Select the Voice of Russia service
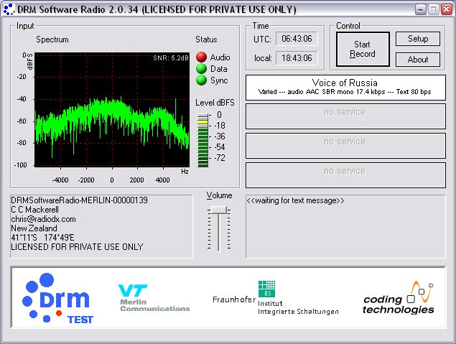The image size is (456, 344). (x=345, y=88)
